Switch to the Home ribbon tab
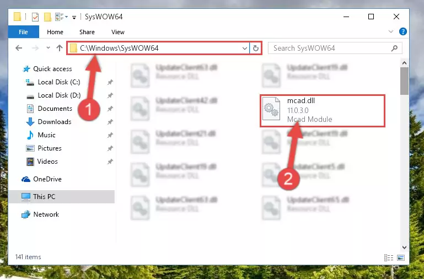Image resolution: width=424 pixels, height=279 pixels. coord(55,32)
